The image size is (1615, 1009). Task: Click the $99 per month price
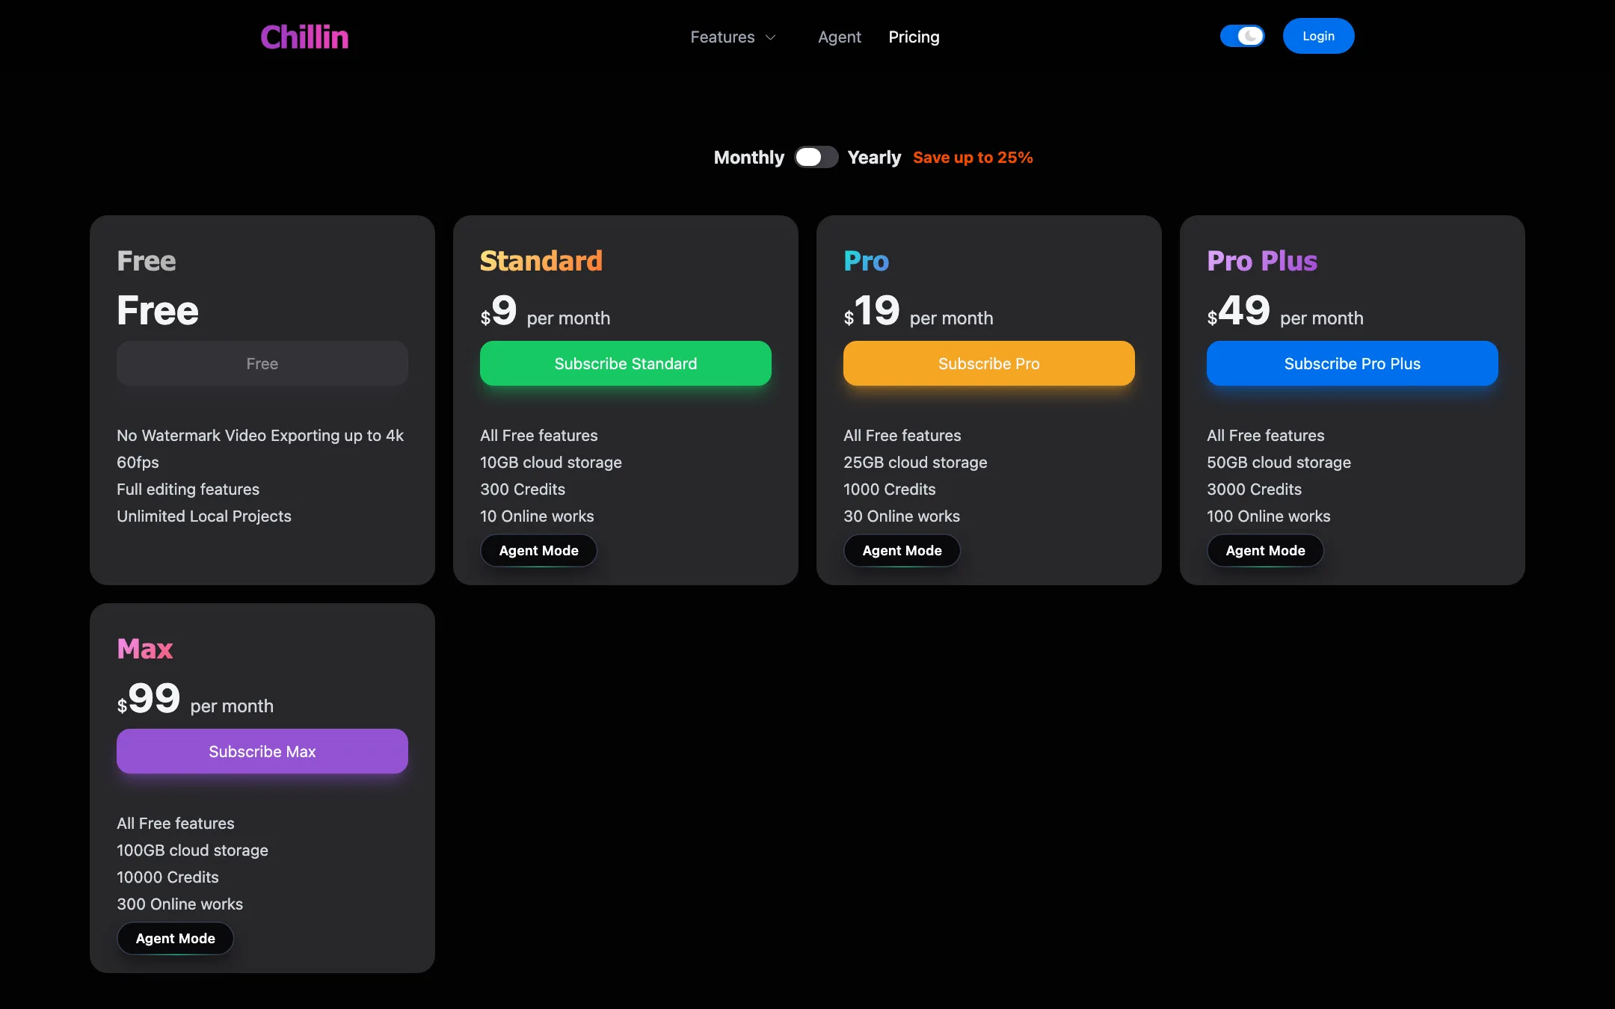click(195, 699)
